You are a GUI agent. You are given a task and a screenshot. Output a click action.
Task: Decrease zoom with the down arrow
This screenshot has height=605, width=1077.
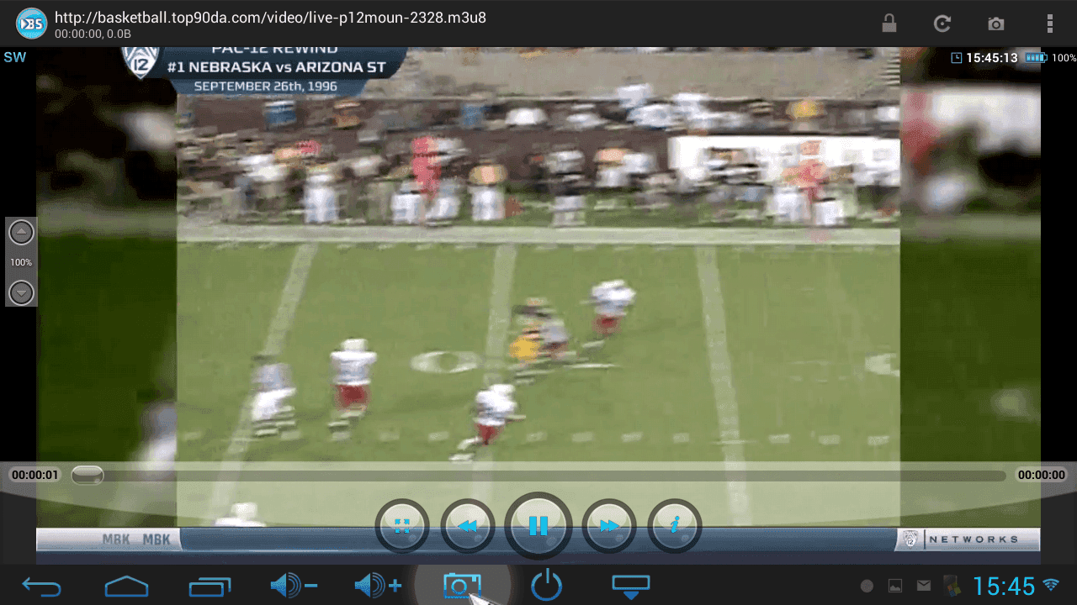point(21,292)
